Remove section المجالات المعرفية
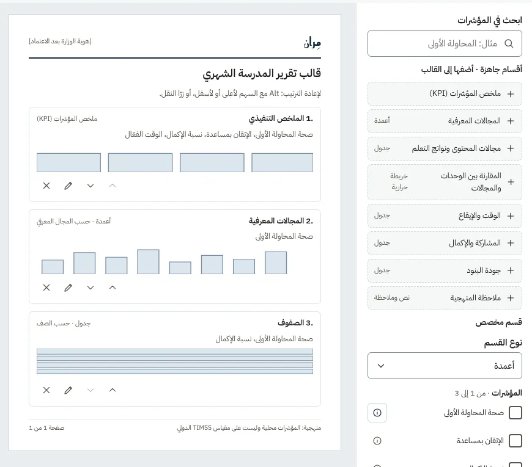Image resolution: width=532 pixels, height=467 pixels. click(x=46, y=288)
